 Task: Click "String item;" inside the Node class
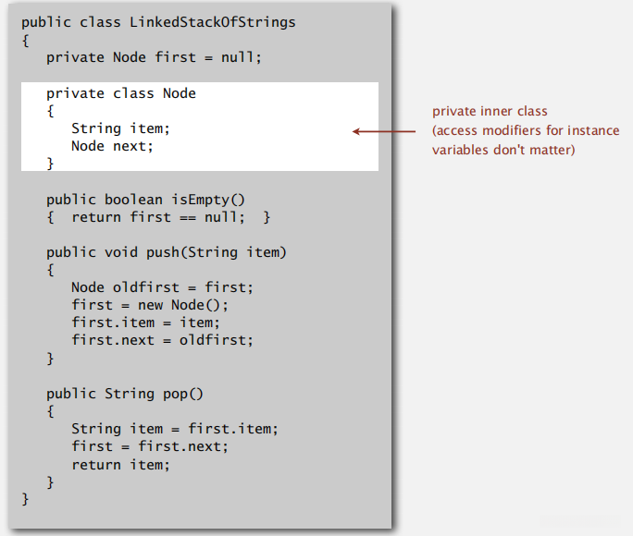(120, 128)
